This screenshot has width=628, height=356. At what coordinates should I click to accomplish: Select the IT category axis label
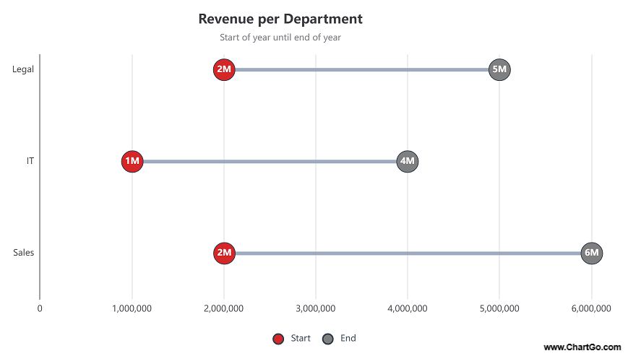[30, 161]
